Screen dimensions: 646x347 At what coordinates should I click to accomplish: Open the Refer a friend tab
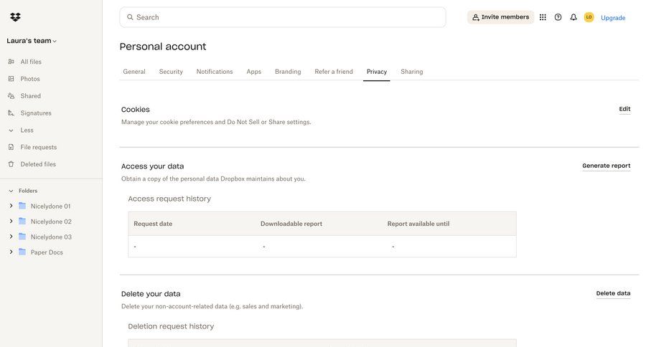[x=334, y=72]
